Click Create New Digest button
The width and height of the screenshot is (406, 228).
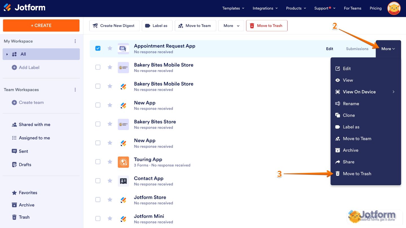click(114, 26)
